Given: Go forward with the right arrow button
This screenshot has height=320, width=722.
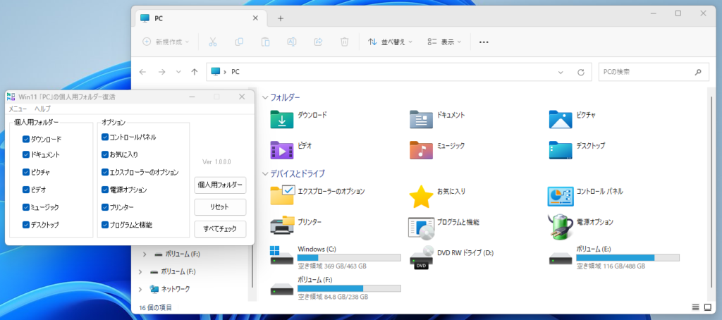Looking at the screenshot, I should [x=161, y=73].
